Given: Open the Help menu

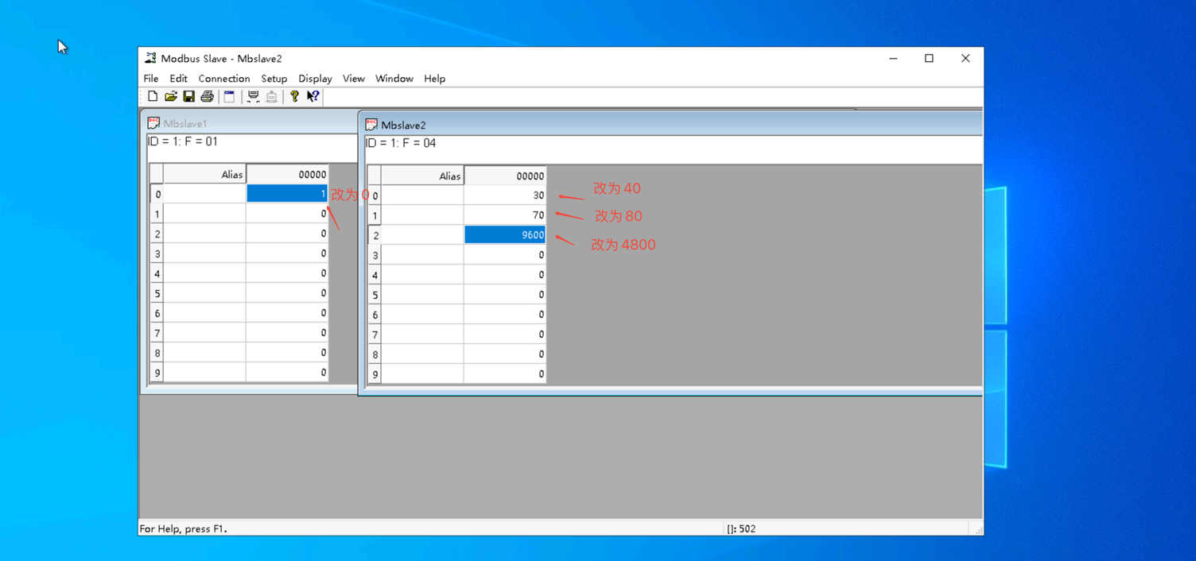Looking at the screenshot, I should (x=434, y=79).
